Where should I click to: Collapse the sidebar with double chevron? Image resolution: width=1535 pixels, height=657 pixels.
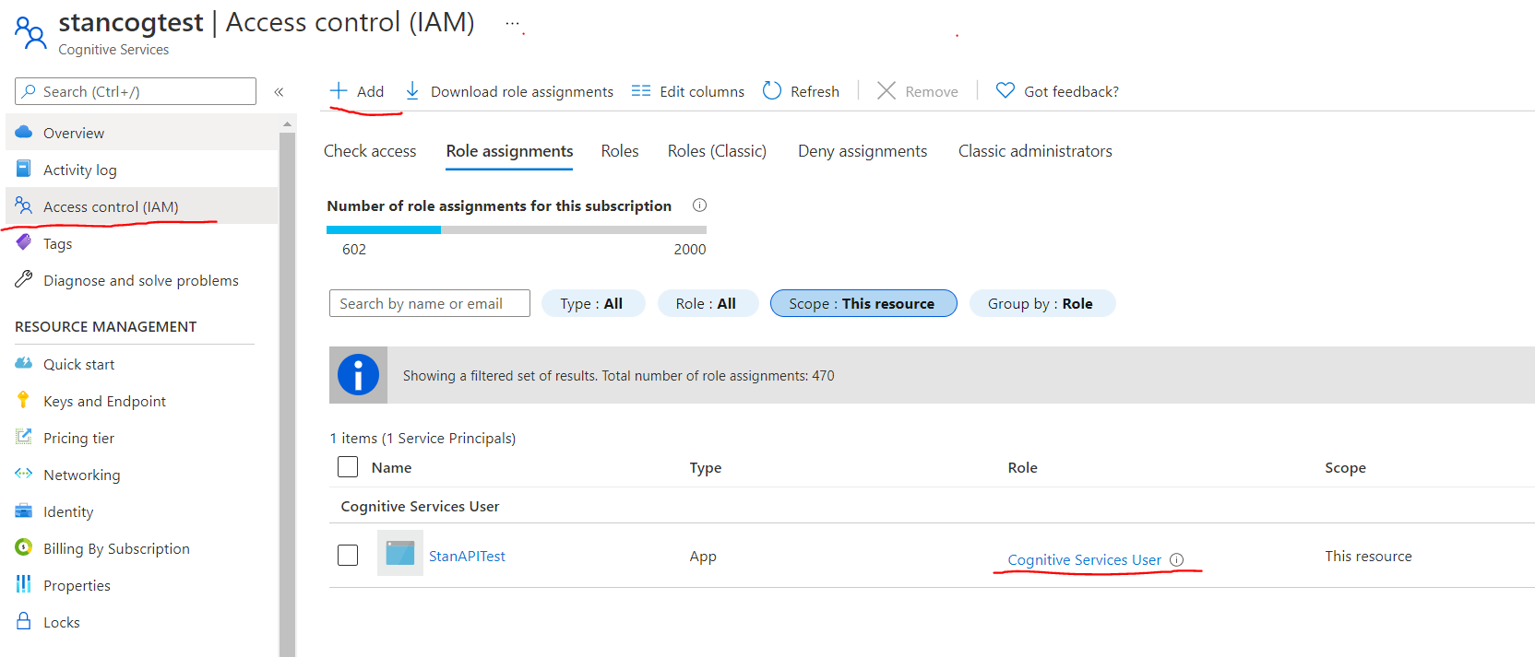click(279, 91)
